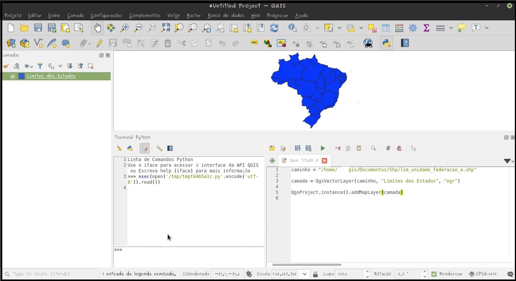Select the Toggle Editing pencil icon

99,43
